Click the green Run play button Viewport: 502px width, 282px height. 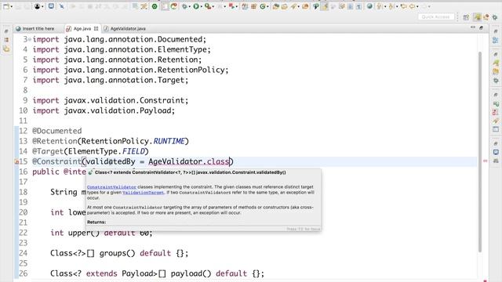point(196,6)
